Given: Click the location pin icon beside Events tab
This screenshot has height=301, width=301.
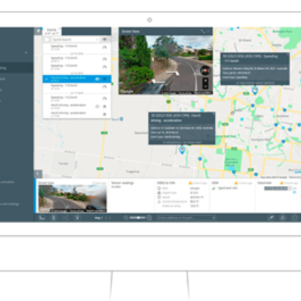Looking at the screenshot, I should tap(38, 31).
